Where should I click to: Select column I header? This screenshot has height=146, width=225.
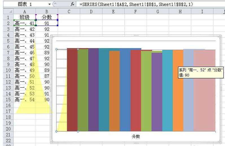tap(202, 12)
